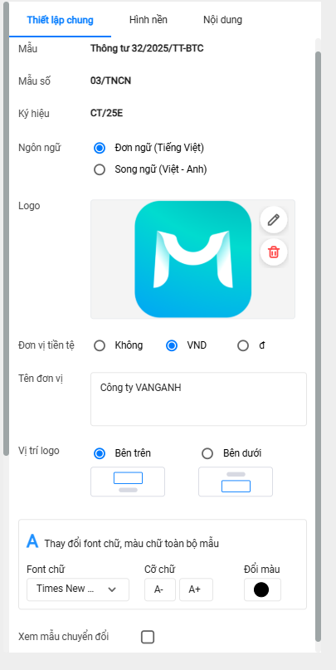This screenshot has width=336, height=670.
Task: Click the logo-on-top layout preview icon
Action: pyautogui.click(x=128, y=482)
